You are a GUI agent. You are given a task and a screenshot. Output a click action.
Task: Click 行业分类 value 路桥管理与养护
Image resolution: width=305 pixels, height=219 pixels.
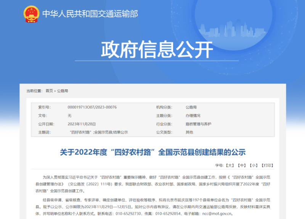tap(198, 124)
